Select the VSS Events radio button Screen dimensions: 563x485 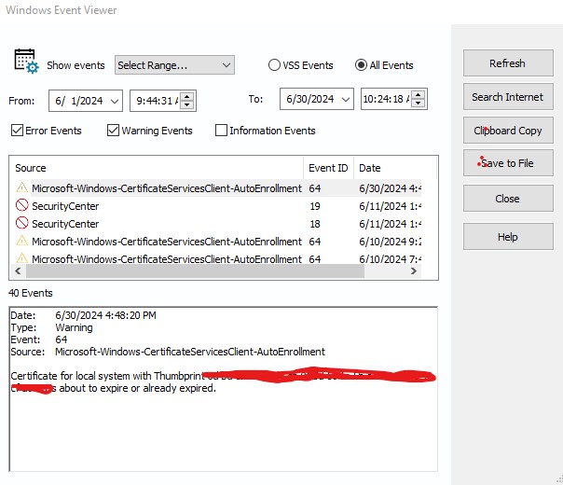pos(274,65)
